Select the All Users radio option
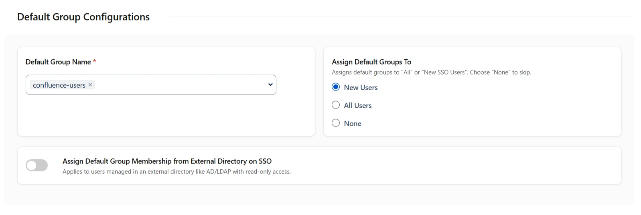This screenshot has height=215, width=641. click(336, 105)
